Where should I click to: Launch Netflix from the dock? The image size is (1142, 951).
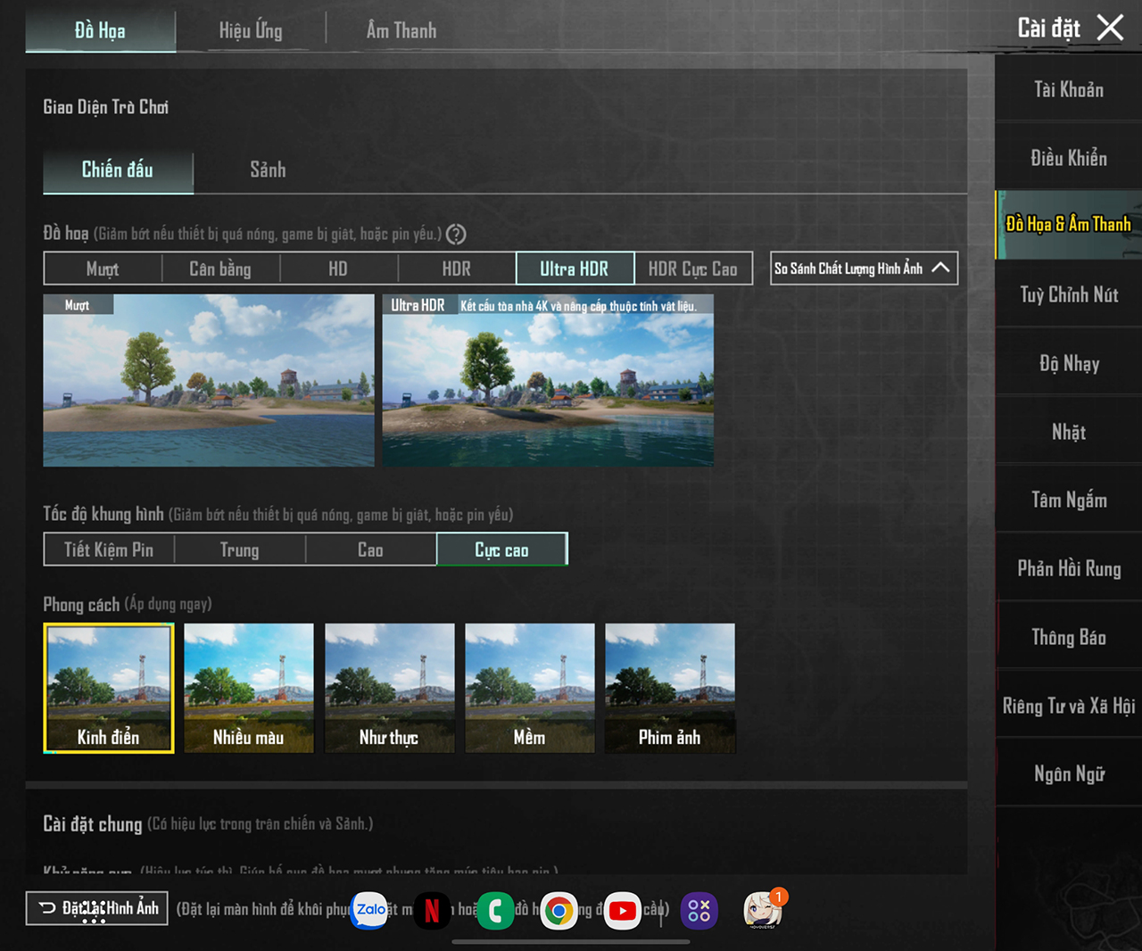click(433, 911)
